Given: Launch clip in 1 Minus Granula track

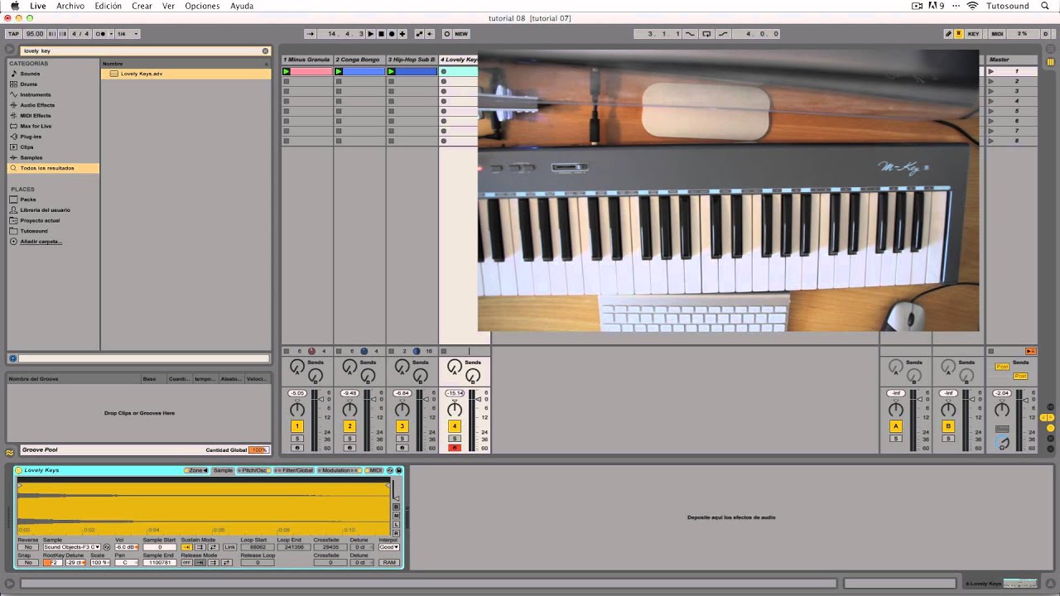Looking at the screenshot, I should pos(287,71).
